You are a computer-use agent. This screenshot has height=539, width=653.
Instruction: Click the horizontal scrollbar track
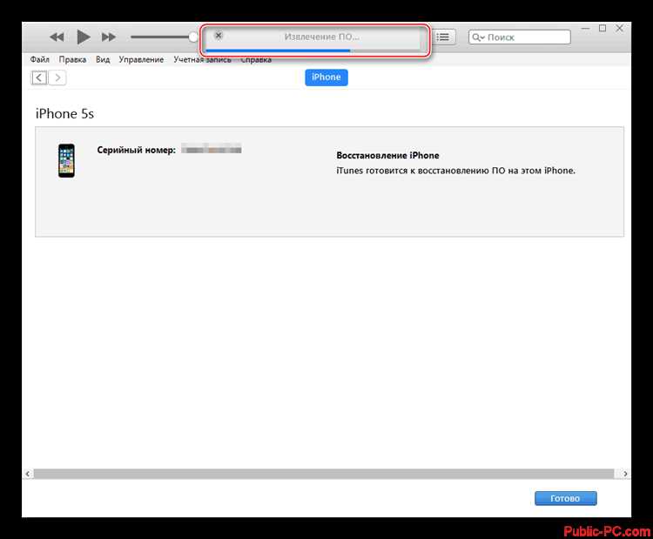point(322,474)
